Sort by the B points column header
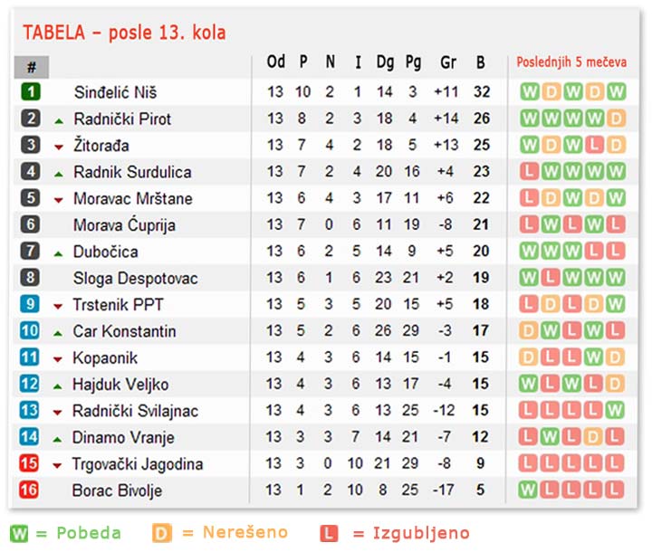Image resolution: width=652 pixels, height=552 pixels. (481, 62)
